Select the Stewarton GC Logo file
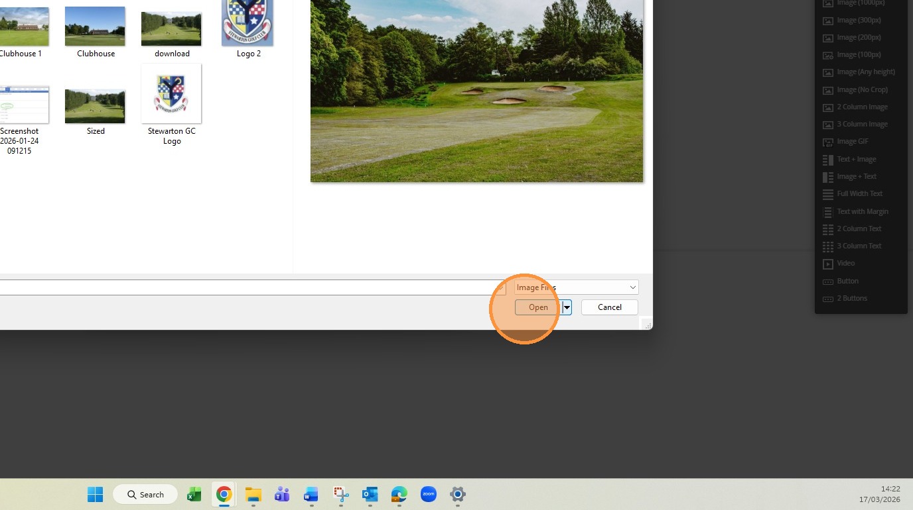This screenshot has height=510, width=913. [172, 105]
